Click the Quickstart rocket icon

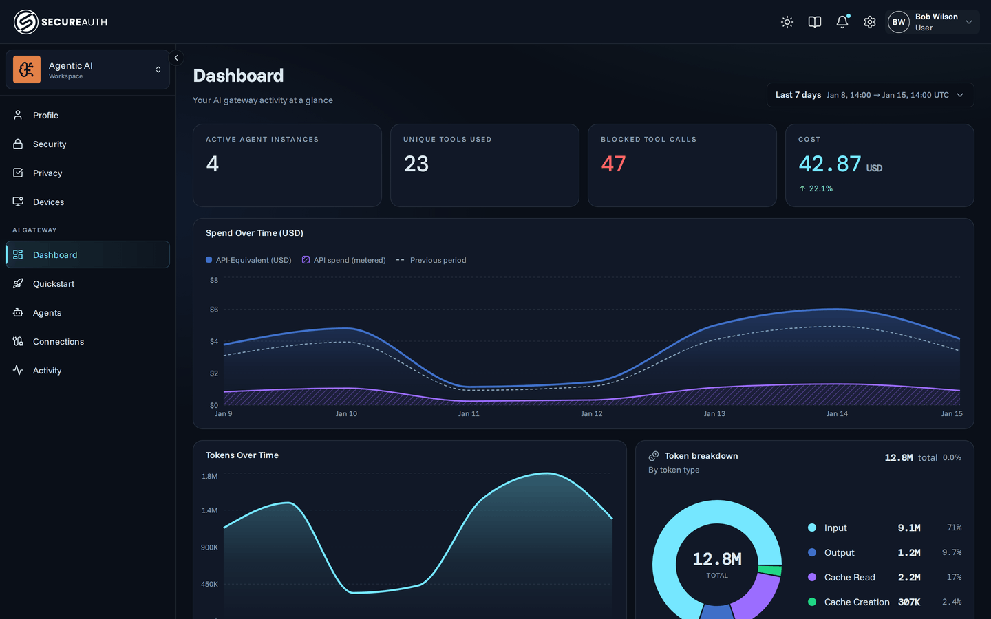pos(18,283)
